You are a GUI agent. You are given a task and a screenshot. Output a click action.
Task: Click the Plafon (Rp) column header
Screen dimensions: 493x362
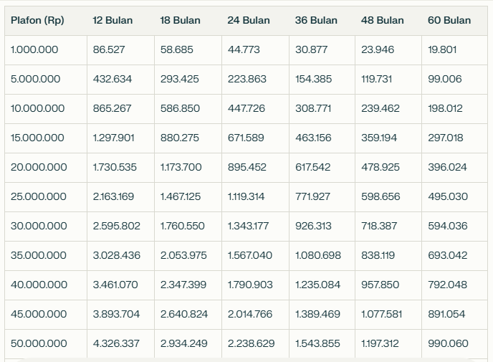click(x=37, y=20)
